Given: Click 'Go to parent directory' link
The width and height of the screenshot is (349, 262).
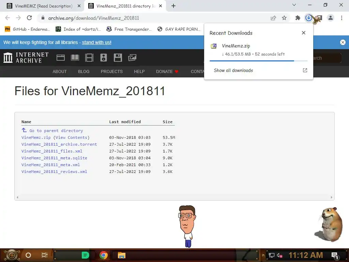Looking at the screenshot, I should (56, 131).
